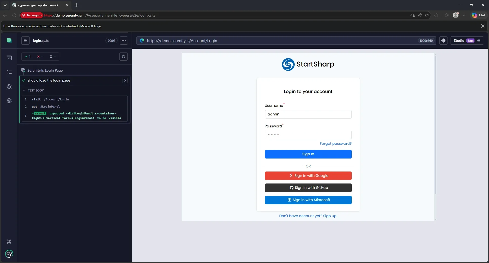Click Sign in with Google
Screen dimensions: 489x263
(308, 176)
